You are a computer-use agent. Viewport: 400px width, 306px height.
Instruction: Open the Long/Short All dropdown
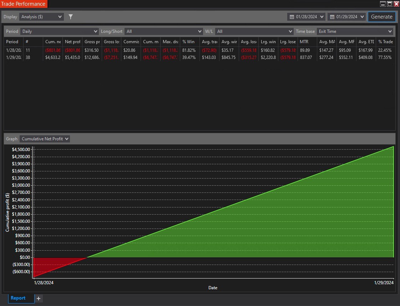(x=163, y=31)
